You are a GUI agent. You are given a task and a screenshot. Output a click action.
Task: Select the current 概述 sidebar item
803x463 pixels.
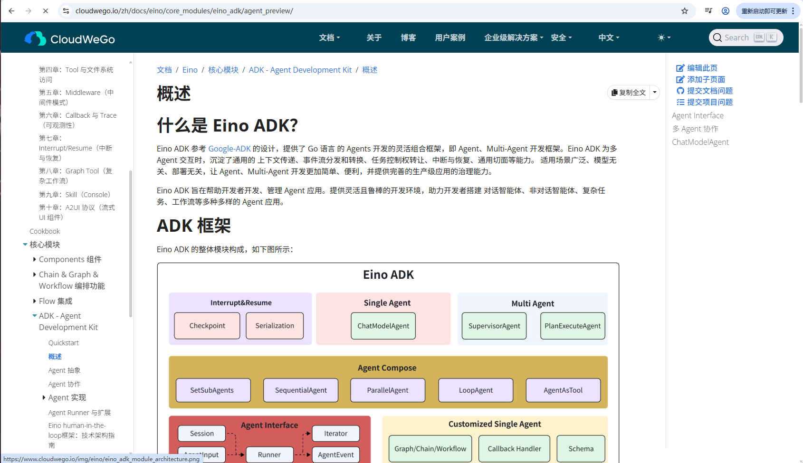point(55,357)
